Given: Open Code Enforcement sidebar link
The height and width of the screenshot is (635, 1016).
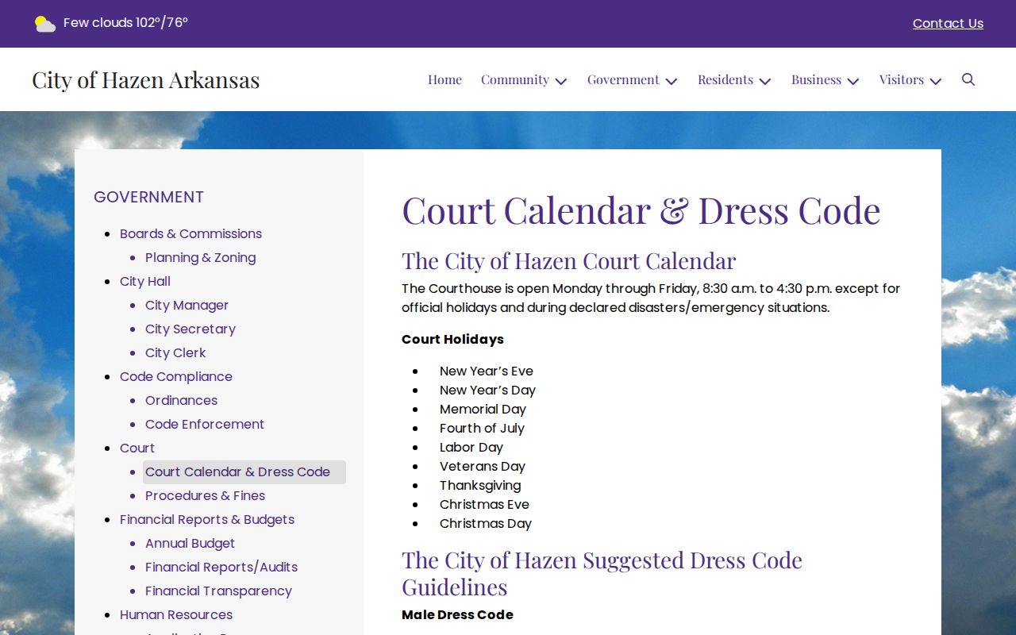Looking at the screenshot, I should (x=205, y=424).
